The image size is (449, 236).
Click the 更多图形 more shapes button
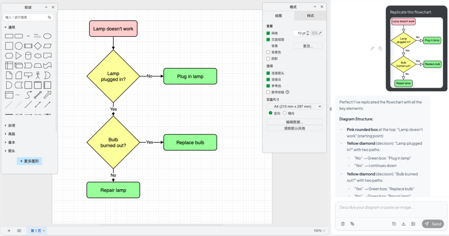[x=30, y=161]
